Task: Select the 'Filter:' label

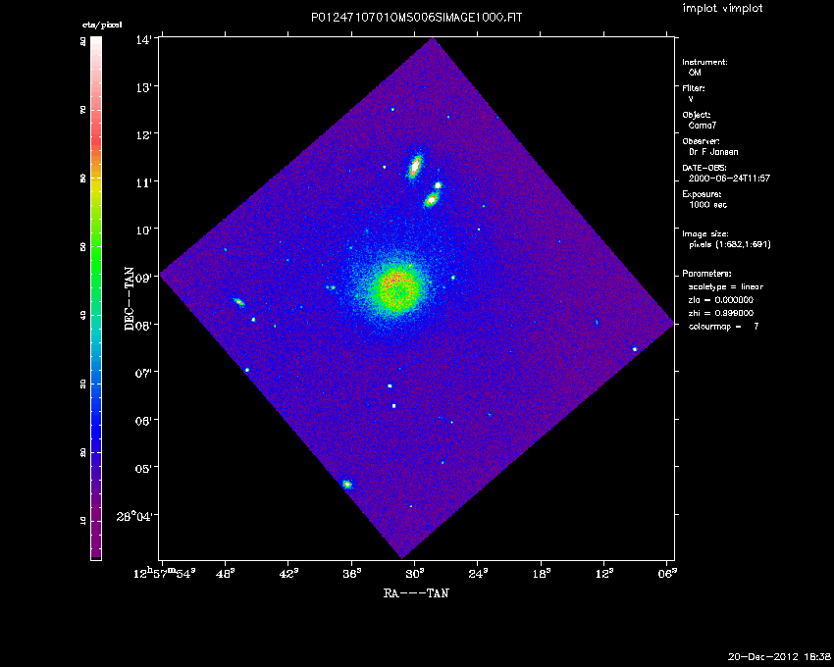Action: pyautogui.click(x=694, y=88)
